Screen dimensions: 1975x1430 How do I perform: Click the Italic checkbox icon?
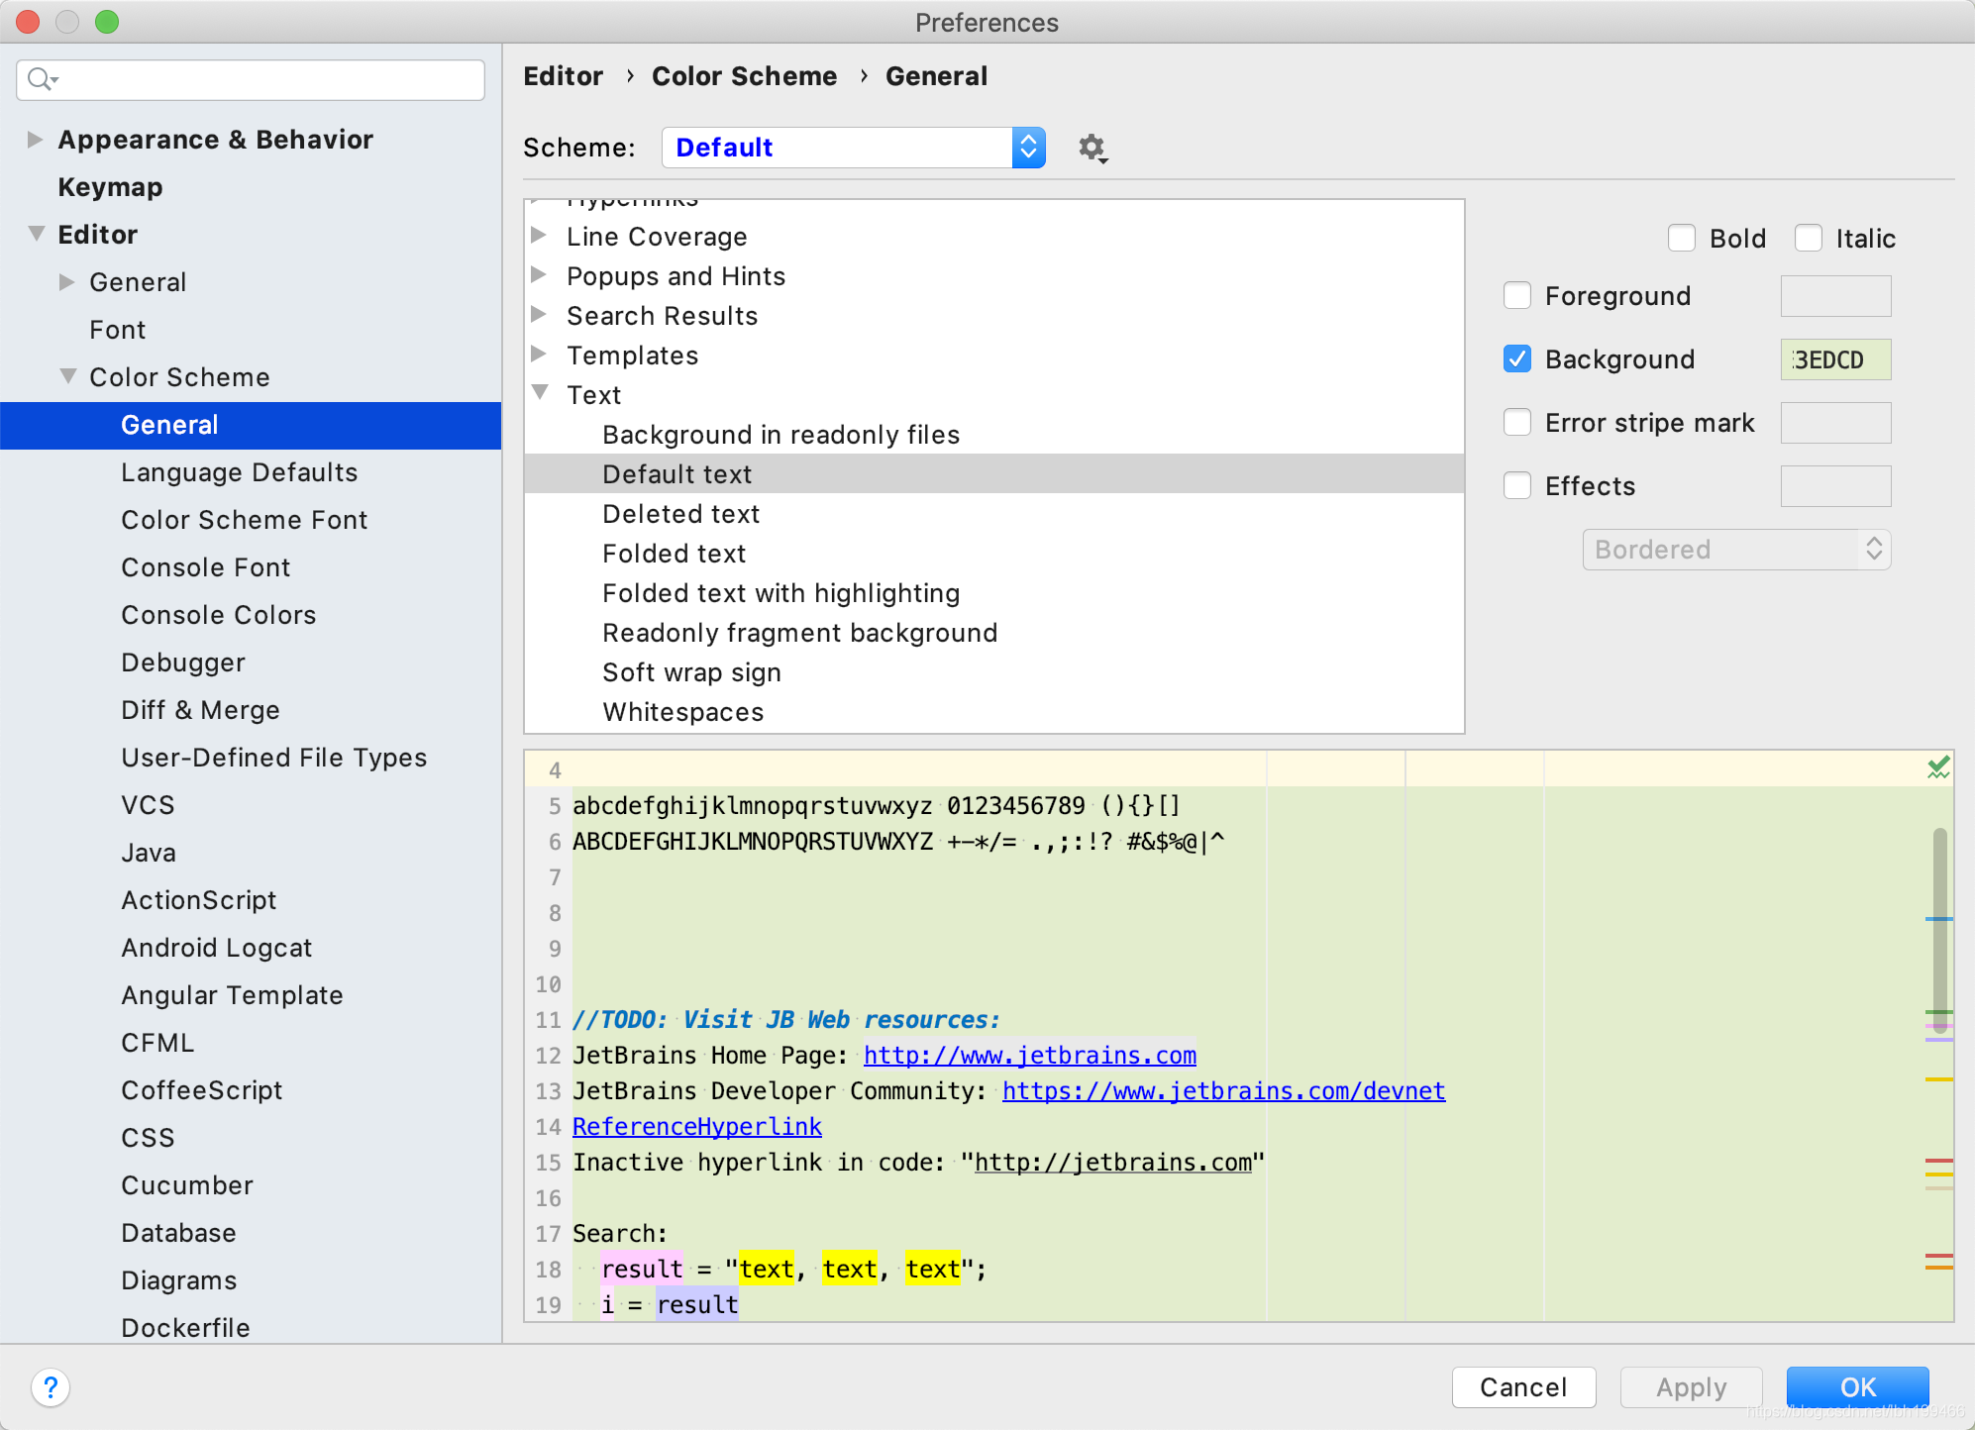pos(1808,236)
